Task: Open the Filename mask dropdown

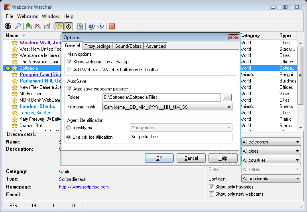Action: [x=167, y=107]
